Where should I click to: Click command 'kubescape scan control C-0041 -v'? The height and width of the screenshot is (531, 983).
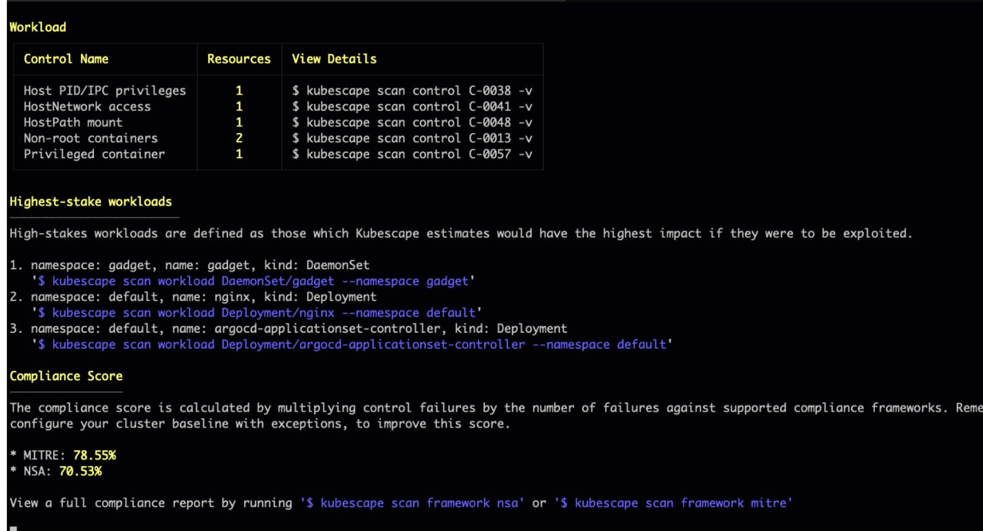coord(412,107)
